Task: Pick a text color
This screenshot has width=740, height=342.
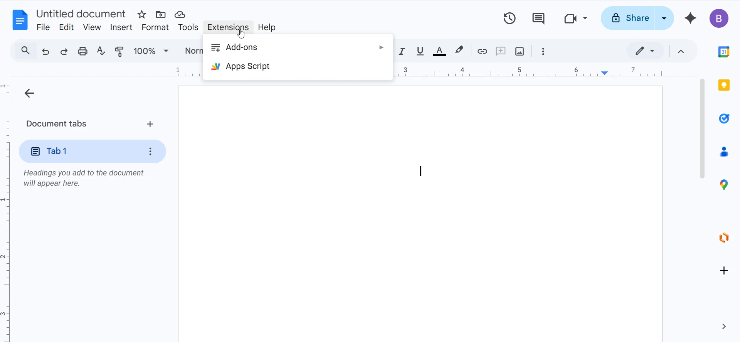Action: [x=439, y=51]
